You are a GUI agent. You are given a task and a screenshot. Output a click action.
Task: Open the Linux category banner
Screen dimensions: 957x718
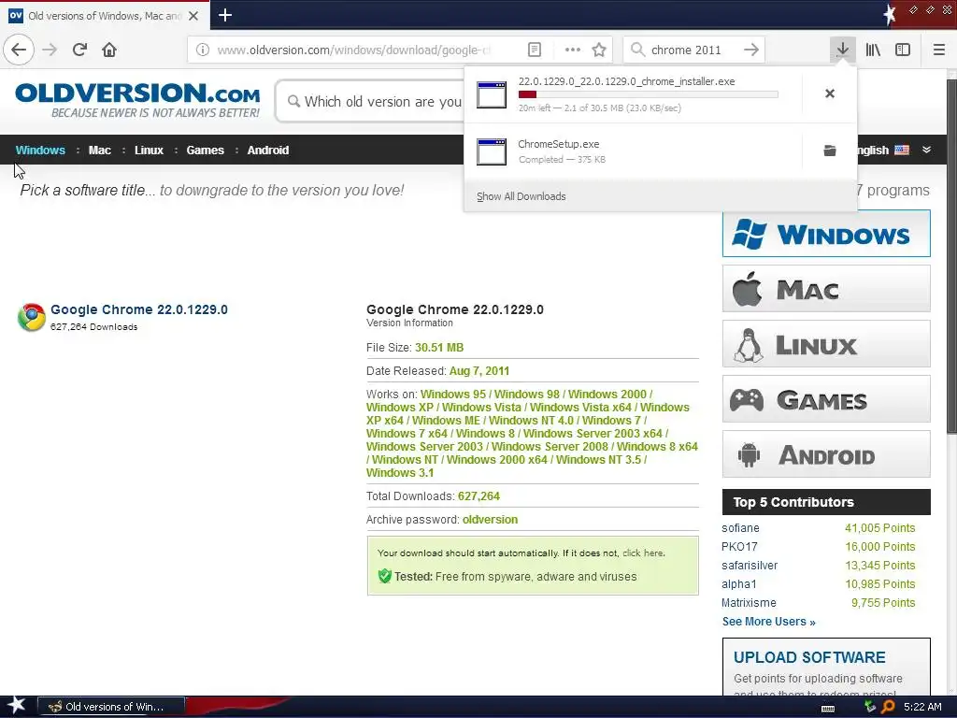click(826, 344)
